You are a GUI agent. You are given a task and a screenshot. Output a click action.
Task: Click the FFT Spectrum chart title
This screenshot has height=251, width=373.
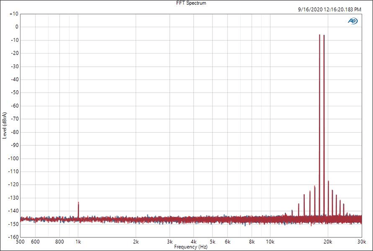186,3
